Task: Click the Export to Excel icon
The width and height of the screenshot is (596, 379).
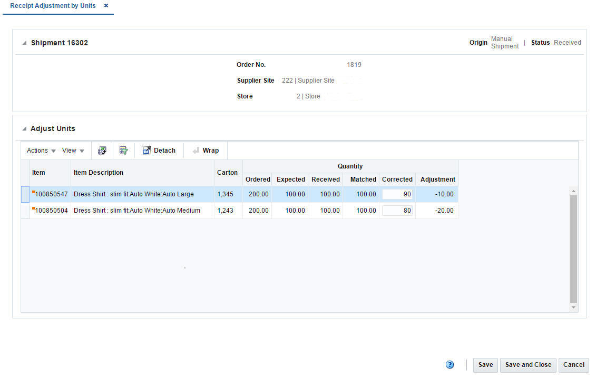Action: click(x=102, y=150)
